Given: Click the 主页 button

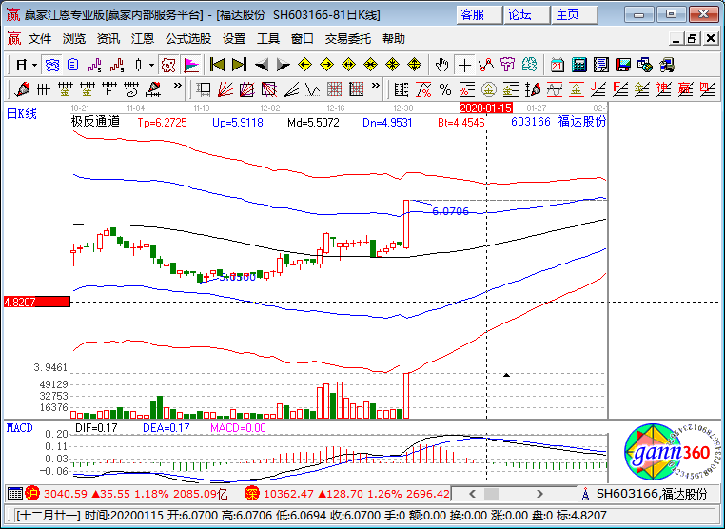Looking at the screenshot, I should click(575, 15).
